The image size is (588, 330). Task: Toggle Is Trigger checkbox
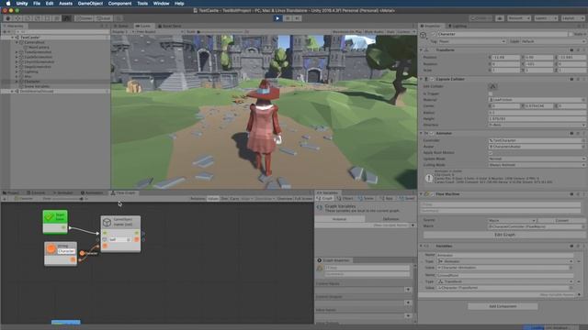(491, 93)
